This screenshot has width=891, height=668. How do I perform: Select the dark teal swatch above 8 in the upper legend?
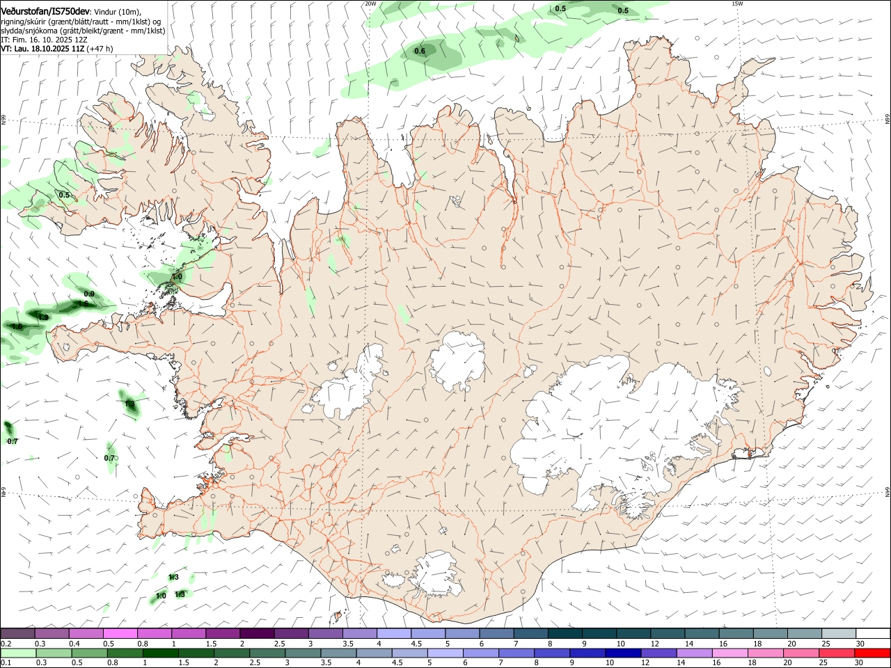565,634
